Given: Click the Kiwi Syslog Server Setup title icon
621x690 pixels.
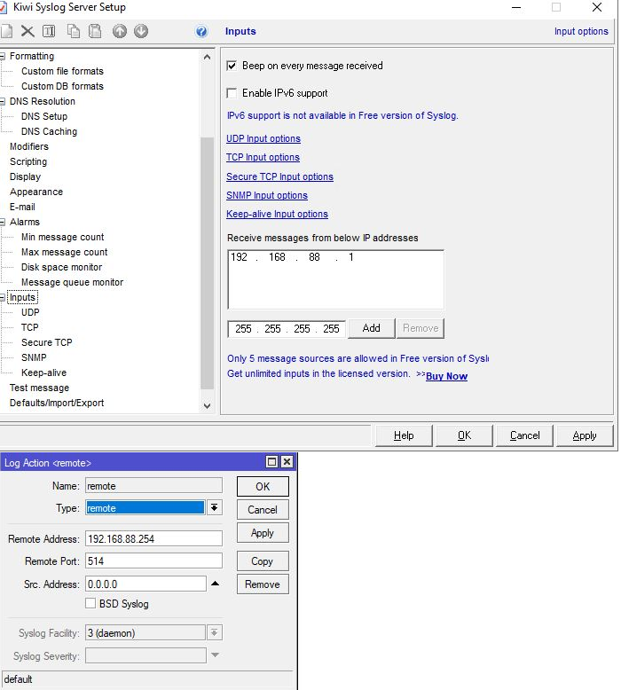Looking at the screenshot, I should pyautogui.click(x=3, y=7).
